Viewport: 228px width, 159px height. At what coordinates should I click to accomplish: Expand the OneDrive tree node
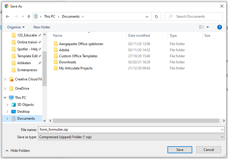click(x=5, y=88)
